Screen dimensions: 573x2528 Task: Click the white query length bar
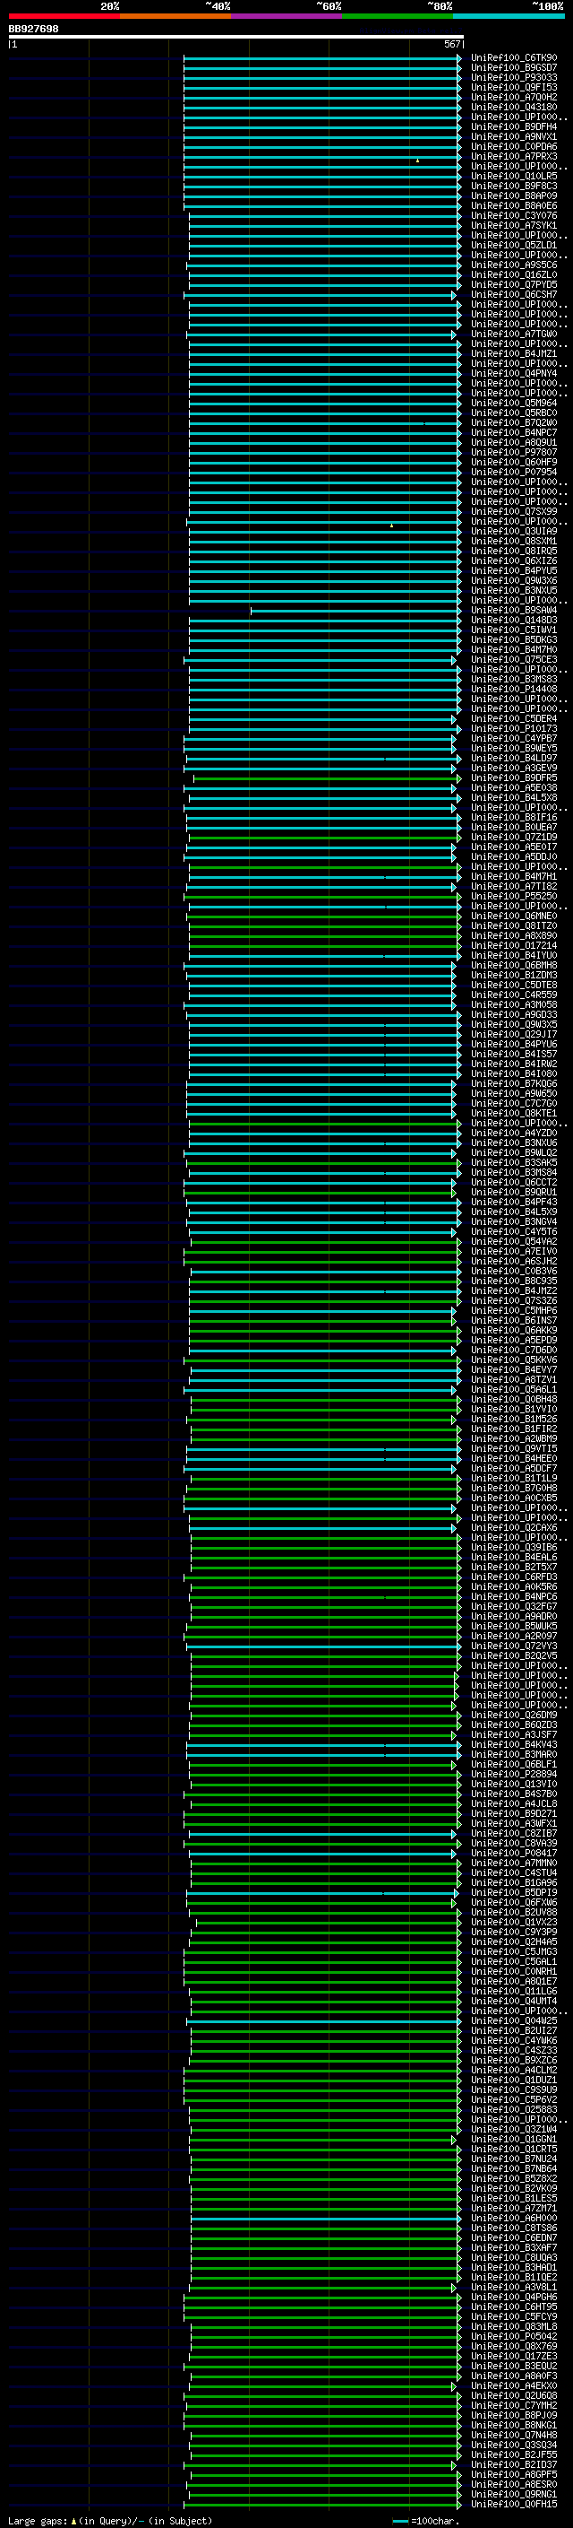pos(236,36)
